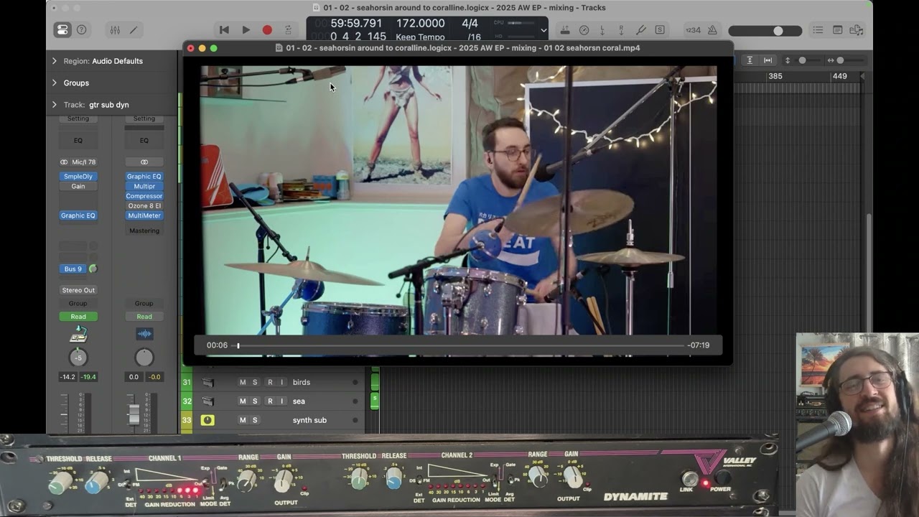Screen dimensions: 919x517
Task: Open the left channel EQ thumbnail
Action: click(x=78, y=141)
